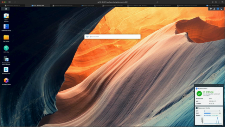Open Synology Photos from the desktop
The width and height of the screenshot is (225, 127).
[6, 80]
